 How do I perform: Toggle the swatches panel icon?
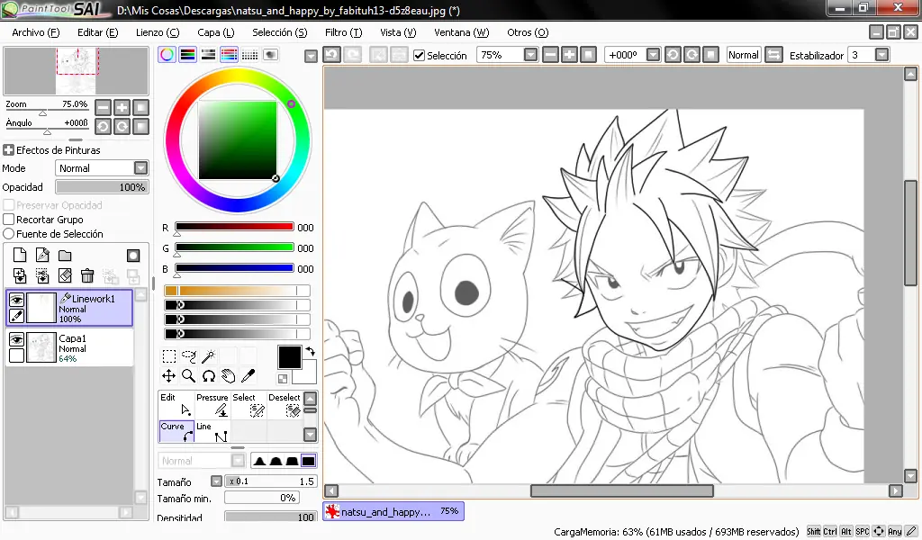click(x=250, y=55)
